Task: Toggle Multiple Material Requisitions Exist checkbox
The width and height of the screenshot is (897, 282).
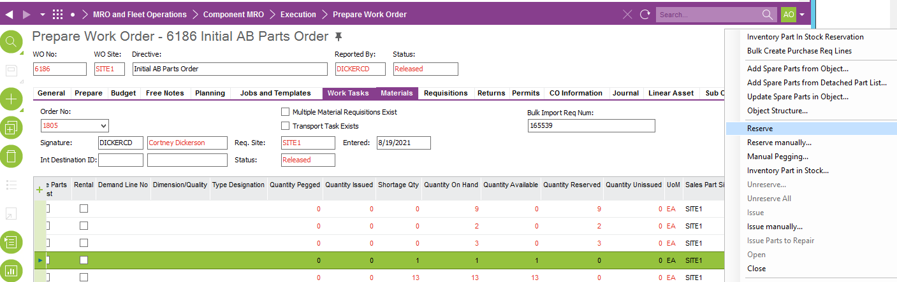Action: [286, 112]
